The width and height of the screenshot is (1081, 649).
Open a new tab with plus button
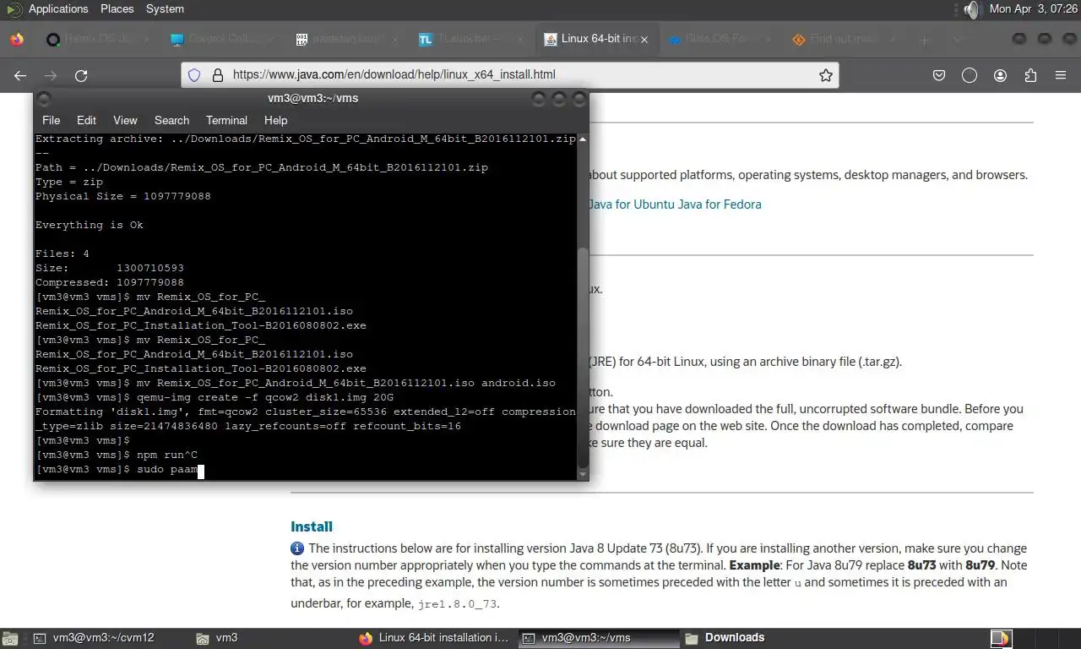924,40
